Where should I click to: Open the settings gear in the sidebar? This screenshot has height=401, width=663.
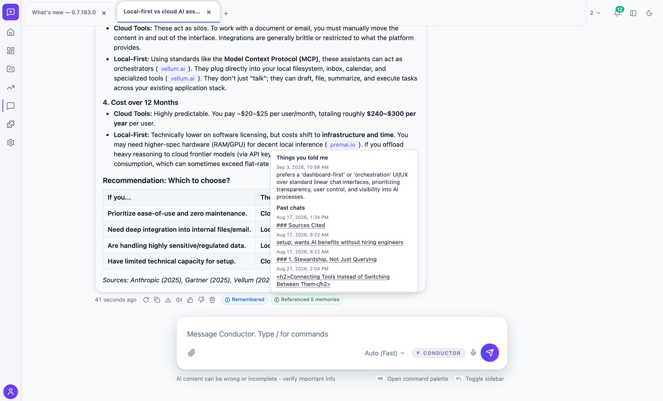pyautogui.click(x=11, y=143)
